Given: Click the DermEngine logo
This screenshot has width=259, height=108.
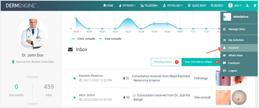Looking at the screenshot, I should 21,6.
